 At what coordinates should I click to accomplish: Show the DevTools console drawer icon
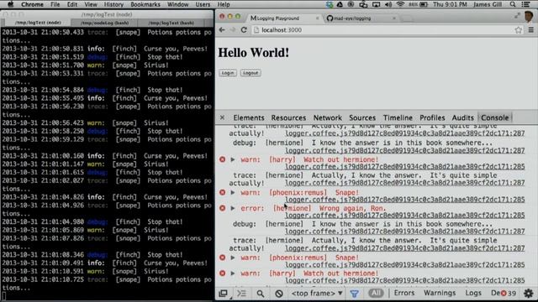[x=241, y=294]
